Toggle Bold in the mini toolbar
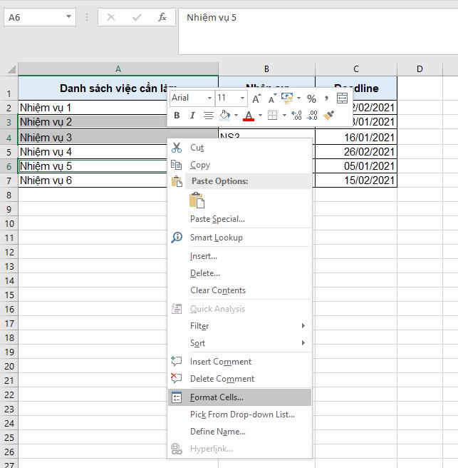458x468 pixels. coord(177,116)
